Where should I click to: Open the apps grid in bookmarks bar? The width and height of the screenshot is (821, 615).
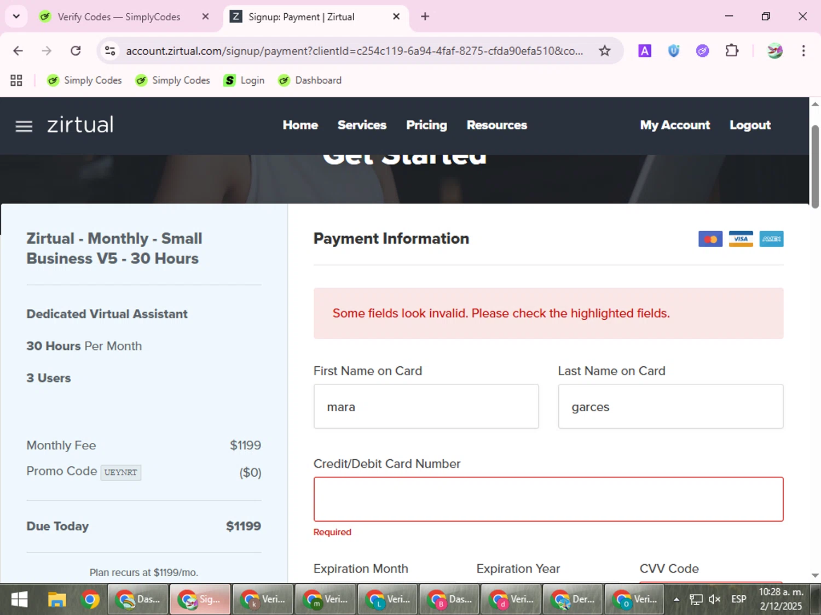pos(16,80)
